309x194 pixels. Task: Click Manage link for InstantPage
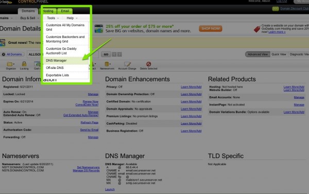[x=299, y=104]
